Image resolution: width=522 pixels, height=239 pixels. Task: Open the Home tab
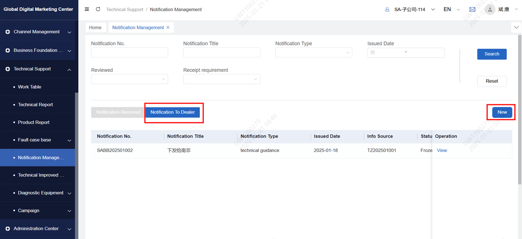(95, 28)
